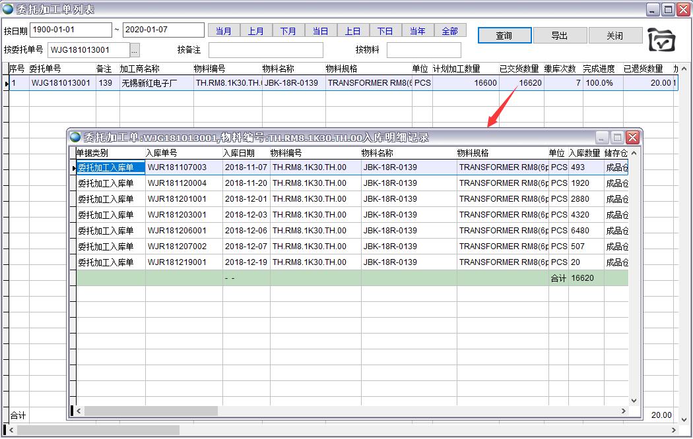Screen dimensions: 693x439
Task: Click the globe icon in the detail window title bar
Action: pyautogui.click(x=75, y=137)
